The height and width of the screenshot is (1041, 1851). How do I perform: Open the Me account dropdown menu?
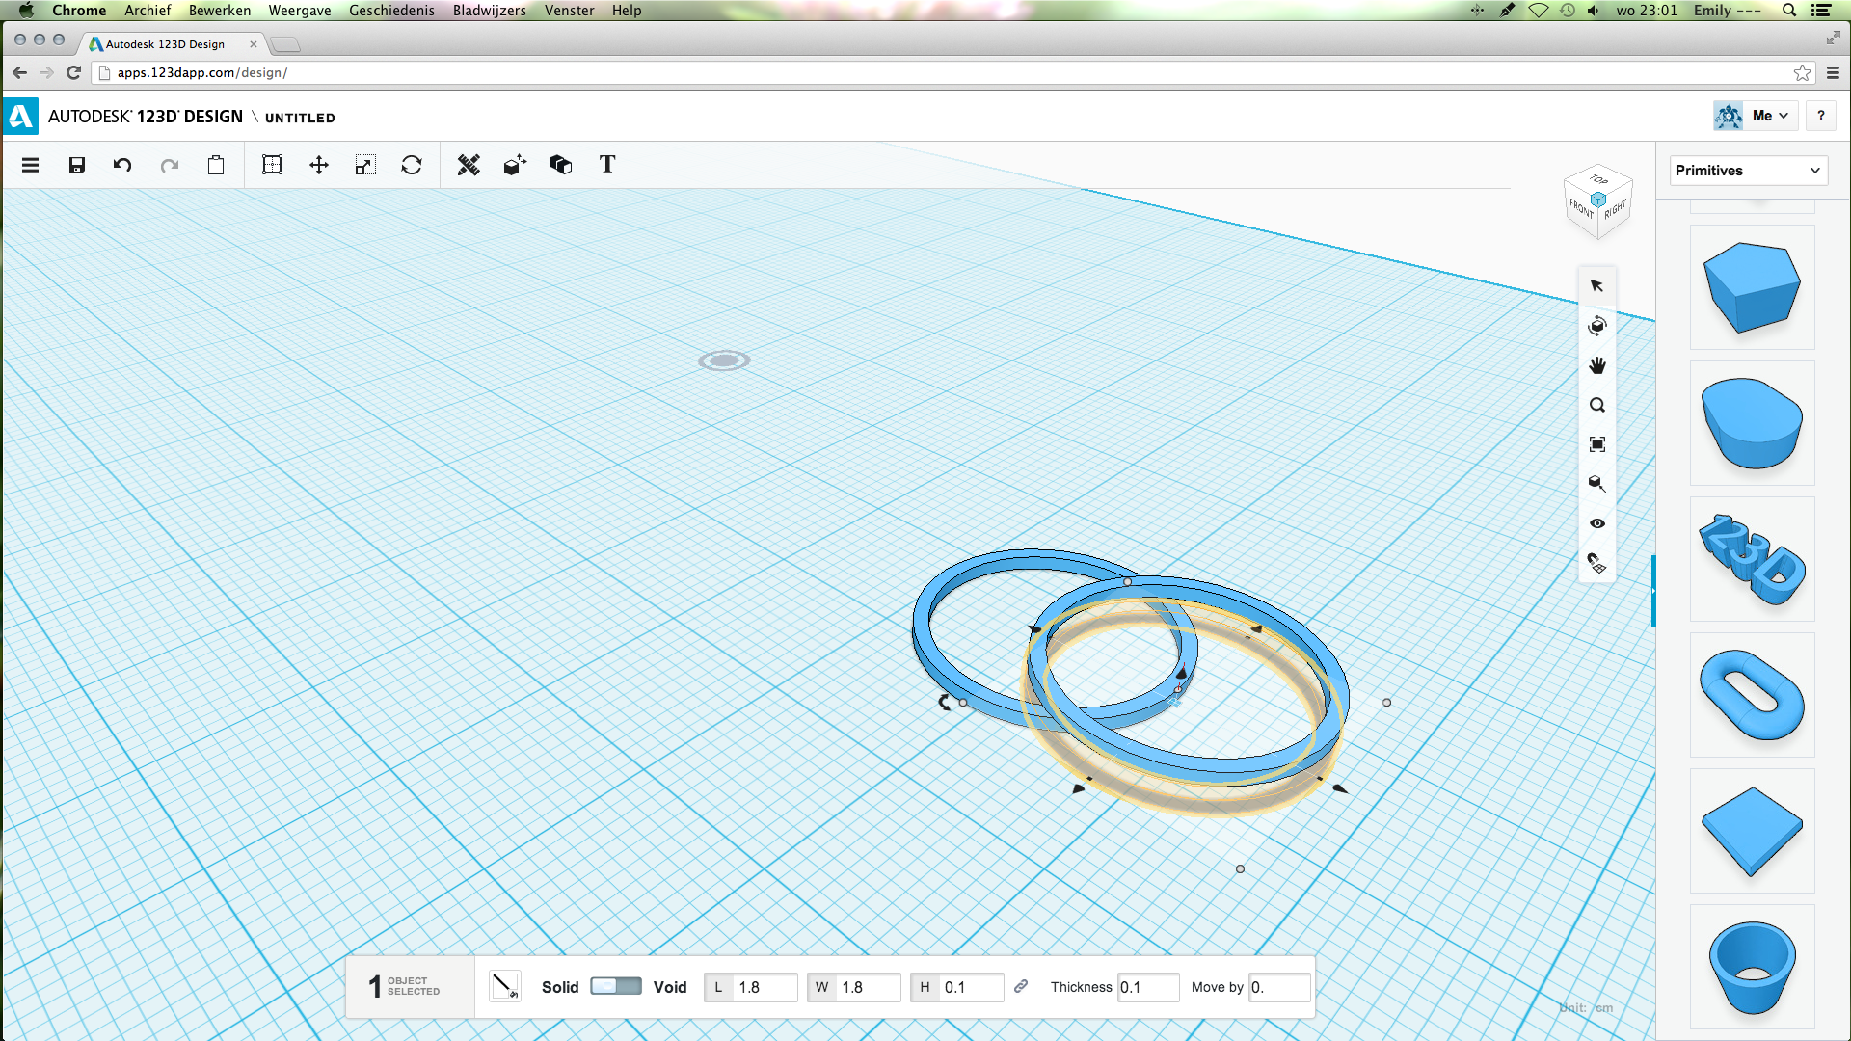[x=1771, y=116]
